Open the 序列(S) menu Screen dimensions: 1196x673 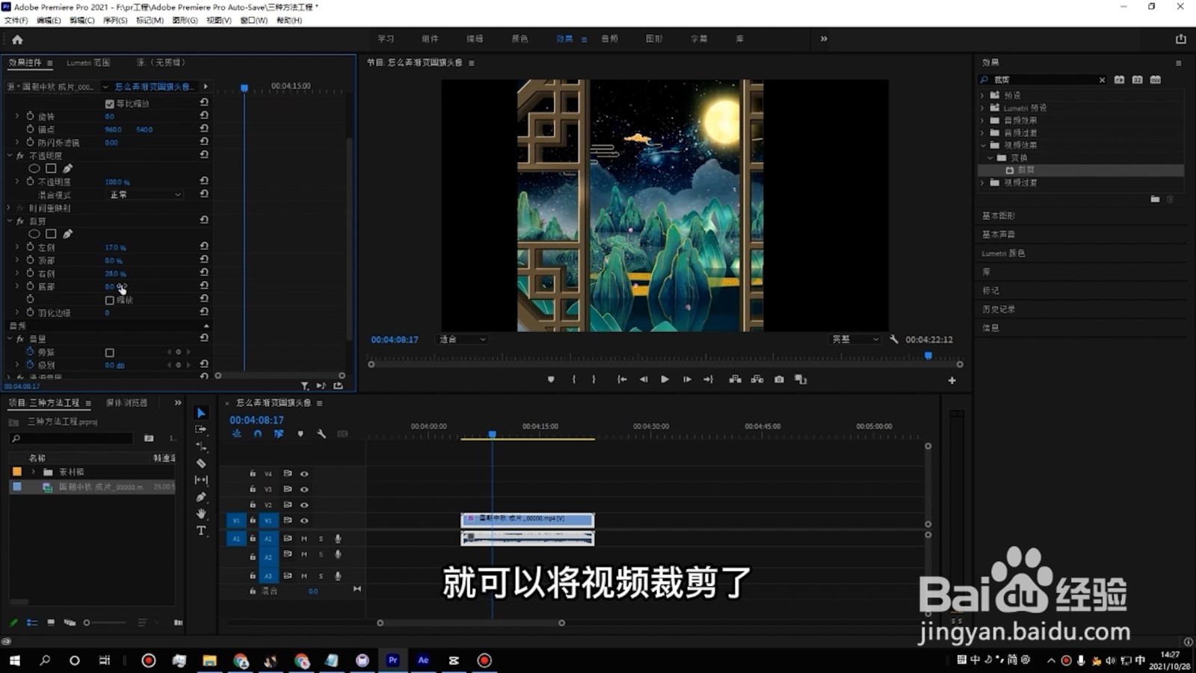(x=115, y=20)
